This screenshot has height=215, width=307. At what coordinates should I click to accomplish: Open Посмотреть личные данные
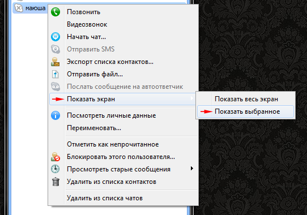(x=123, y=115)
